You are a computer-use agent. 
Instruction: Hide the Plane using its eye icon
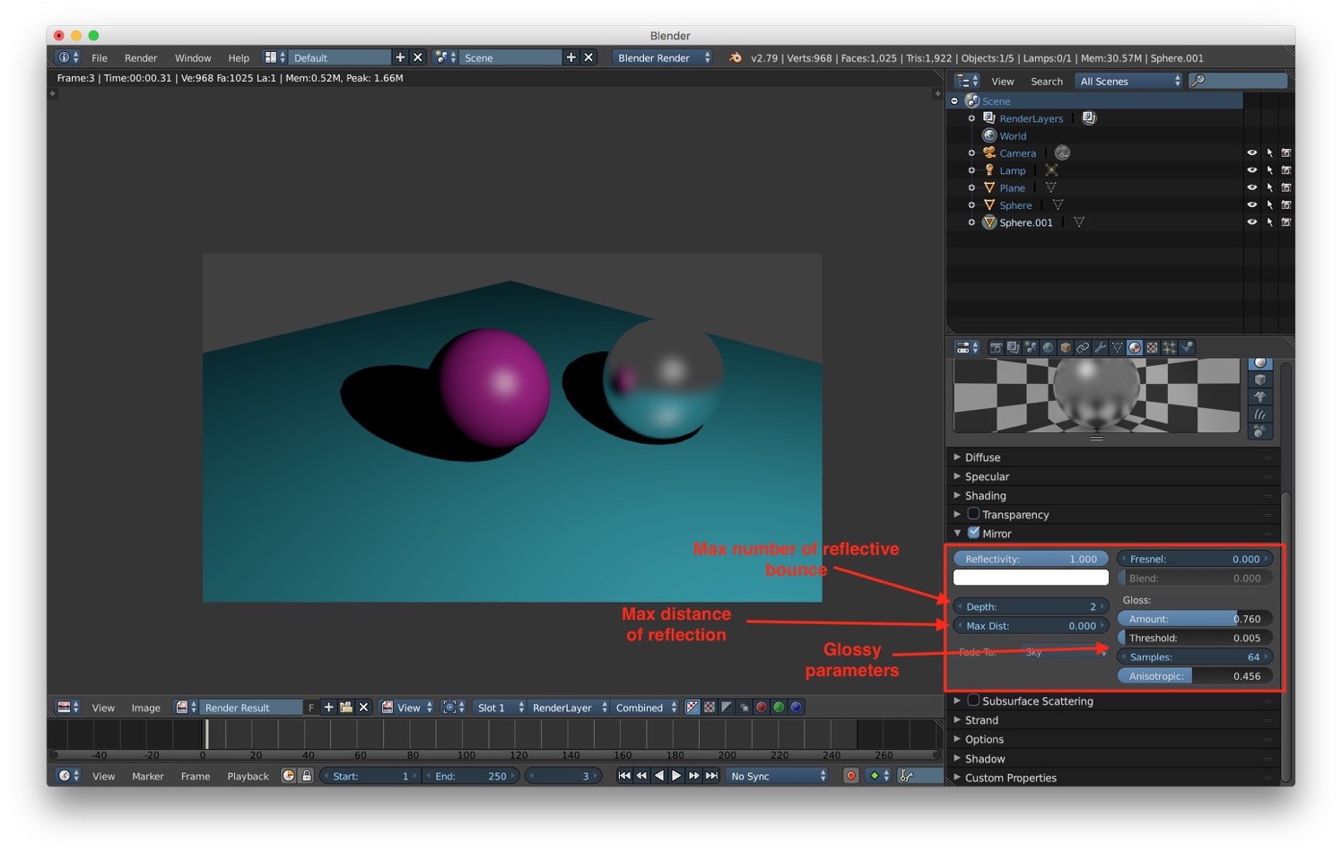click(x=1251, y=187)
